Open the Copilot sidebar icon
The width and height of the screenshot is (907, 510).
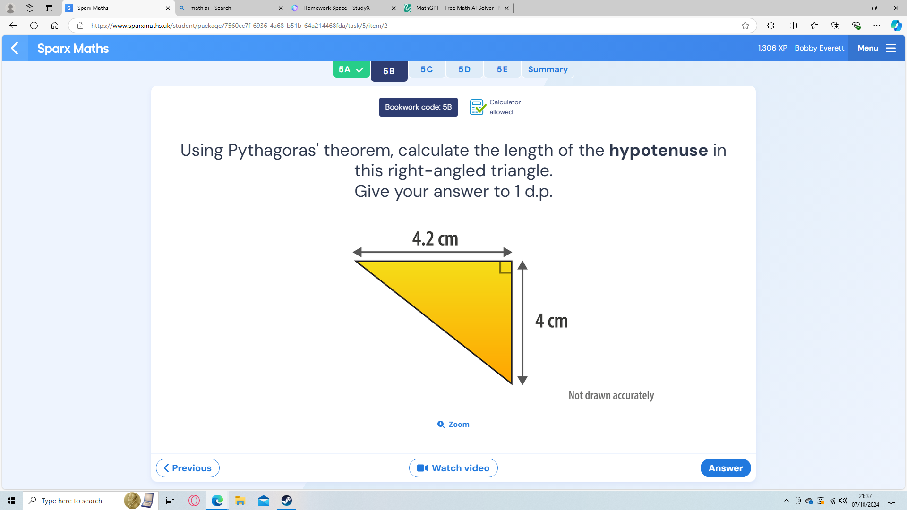[x=896, y=25]
